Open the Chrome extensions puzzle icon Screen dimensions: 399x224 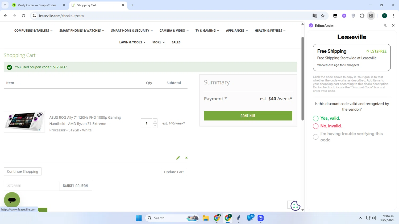[362, 16]
